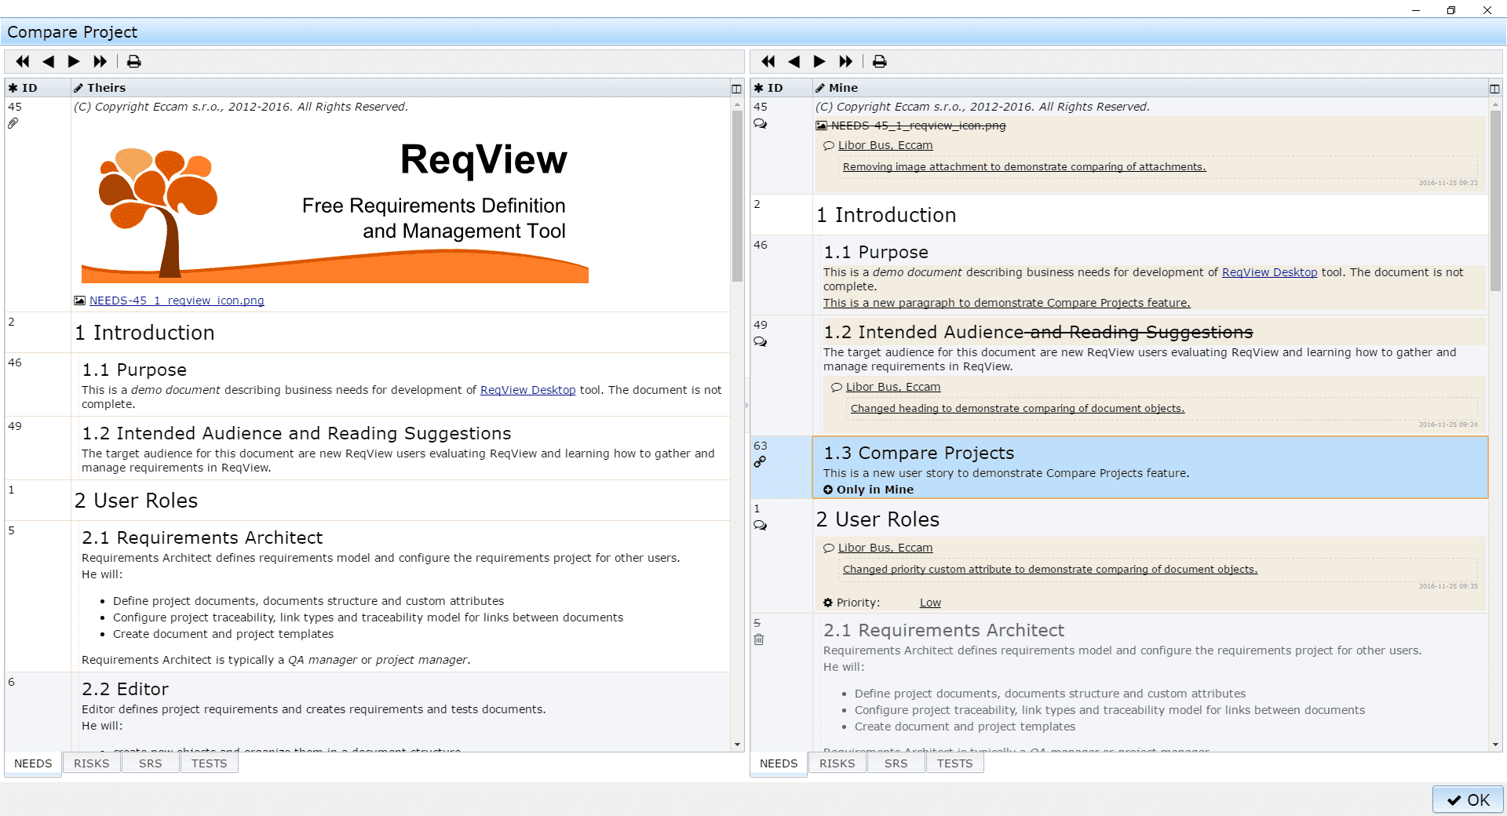Switch to SRS tab in Theirs pane
The image size is (1507, 816).
tap(151, 763)
